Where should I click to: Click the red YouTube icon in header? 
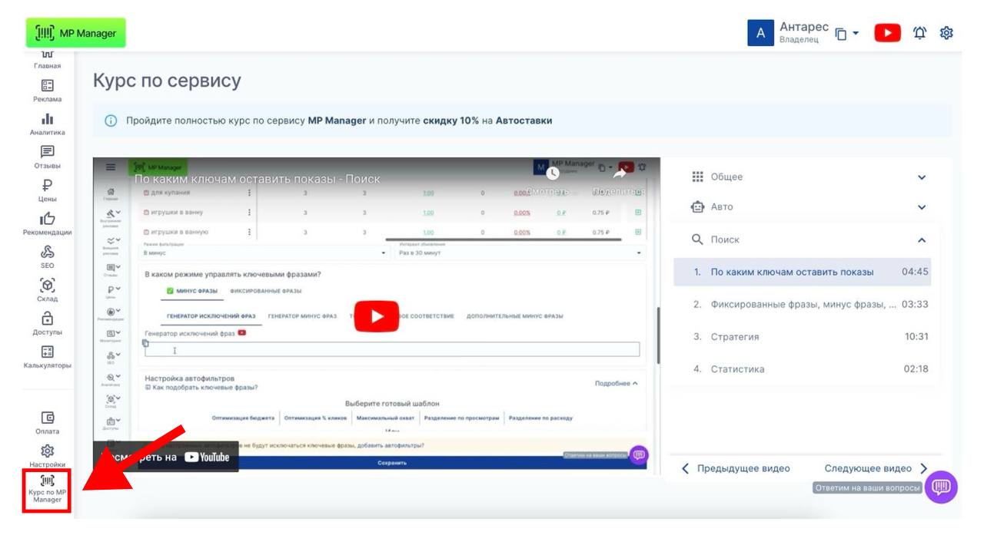[887, 33]
